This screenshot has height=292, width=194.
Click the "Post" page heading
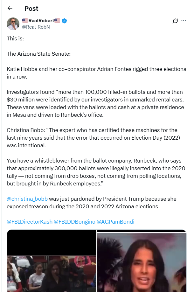coord(31,9)
